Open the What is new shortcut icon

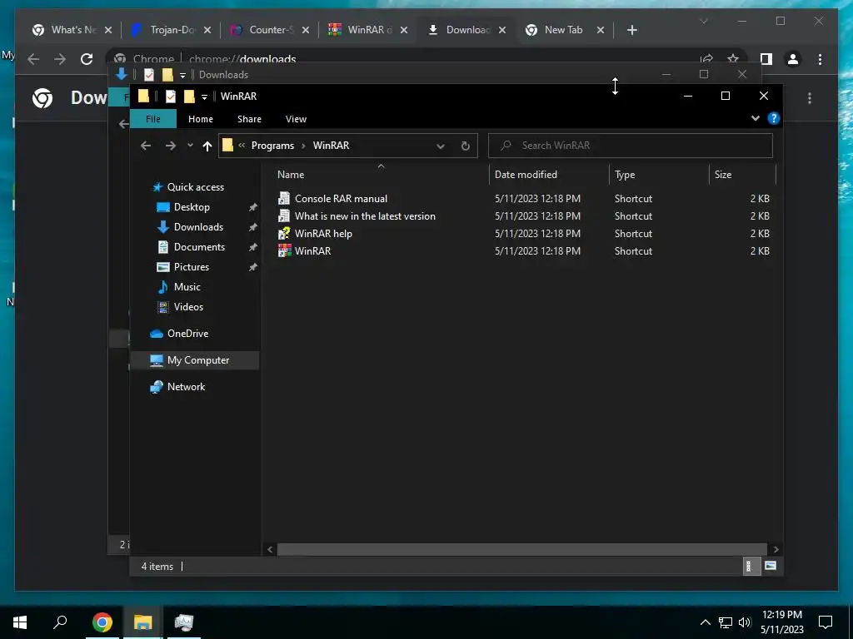point(284,215)
